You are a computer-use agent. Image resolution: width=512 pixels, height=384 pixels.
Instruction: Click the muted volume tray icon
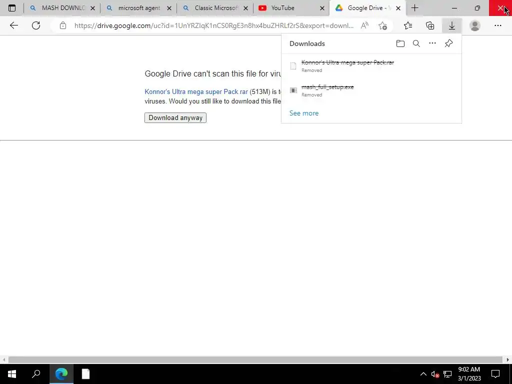(x=435, y=374)
